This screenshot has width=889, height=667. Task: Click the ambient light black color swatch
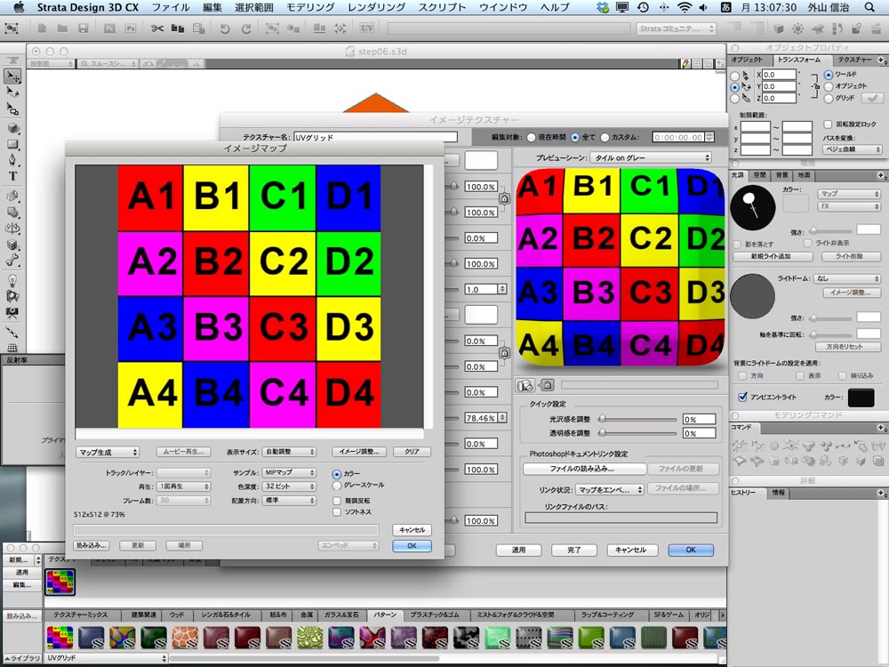point(861,397)
